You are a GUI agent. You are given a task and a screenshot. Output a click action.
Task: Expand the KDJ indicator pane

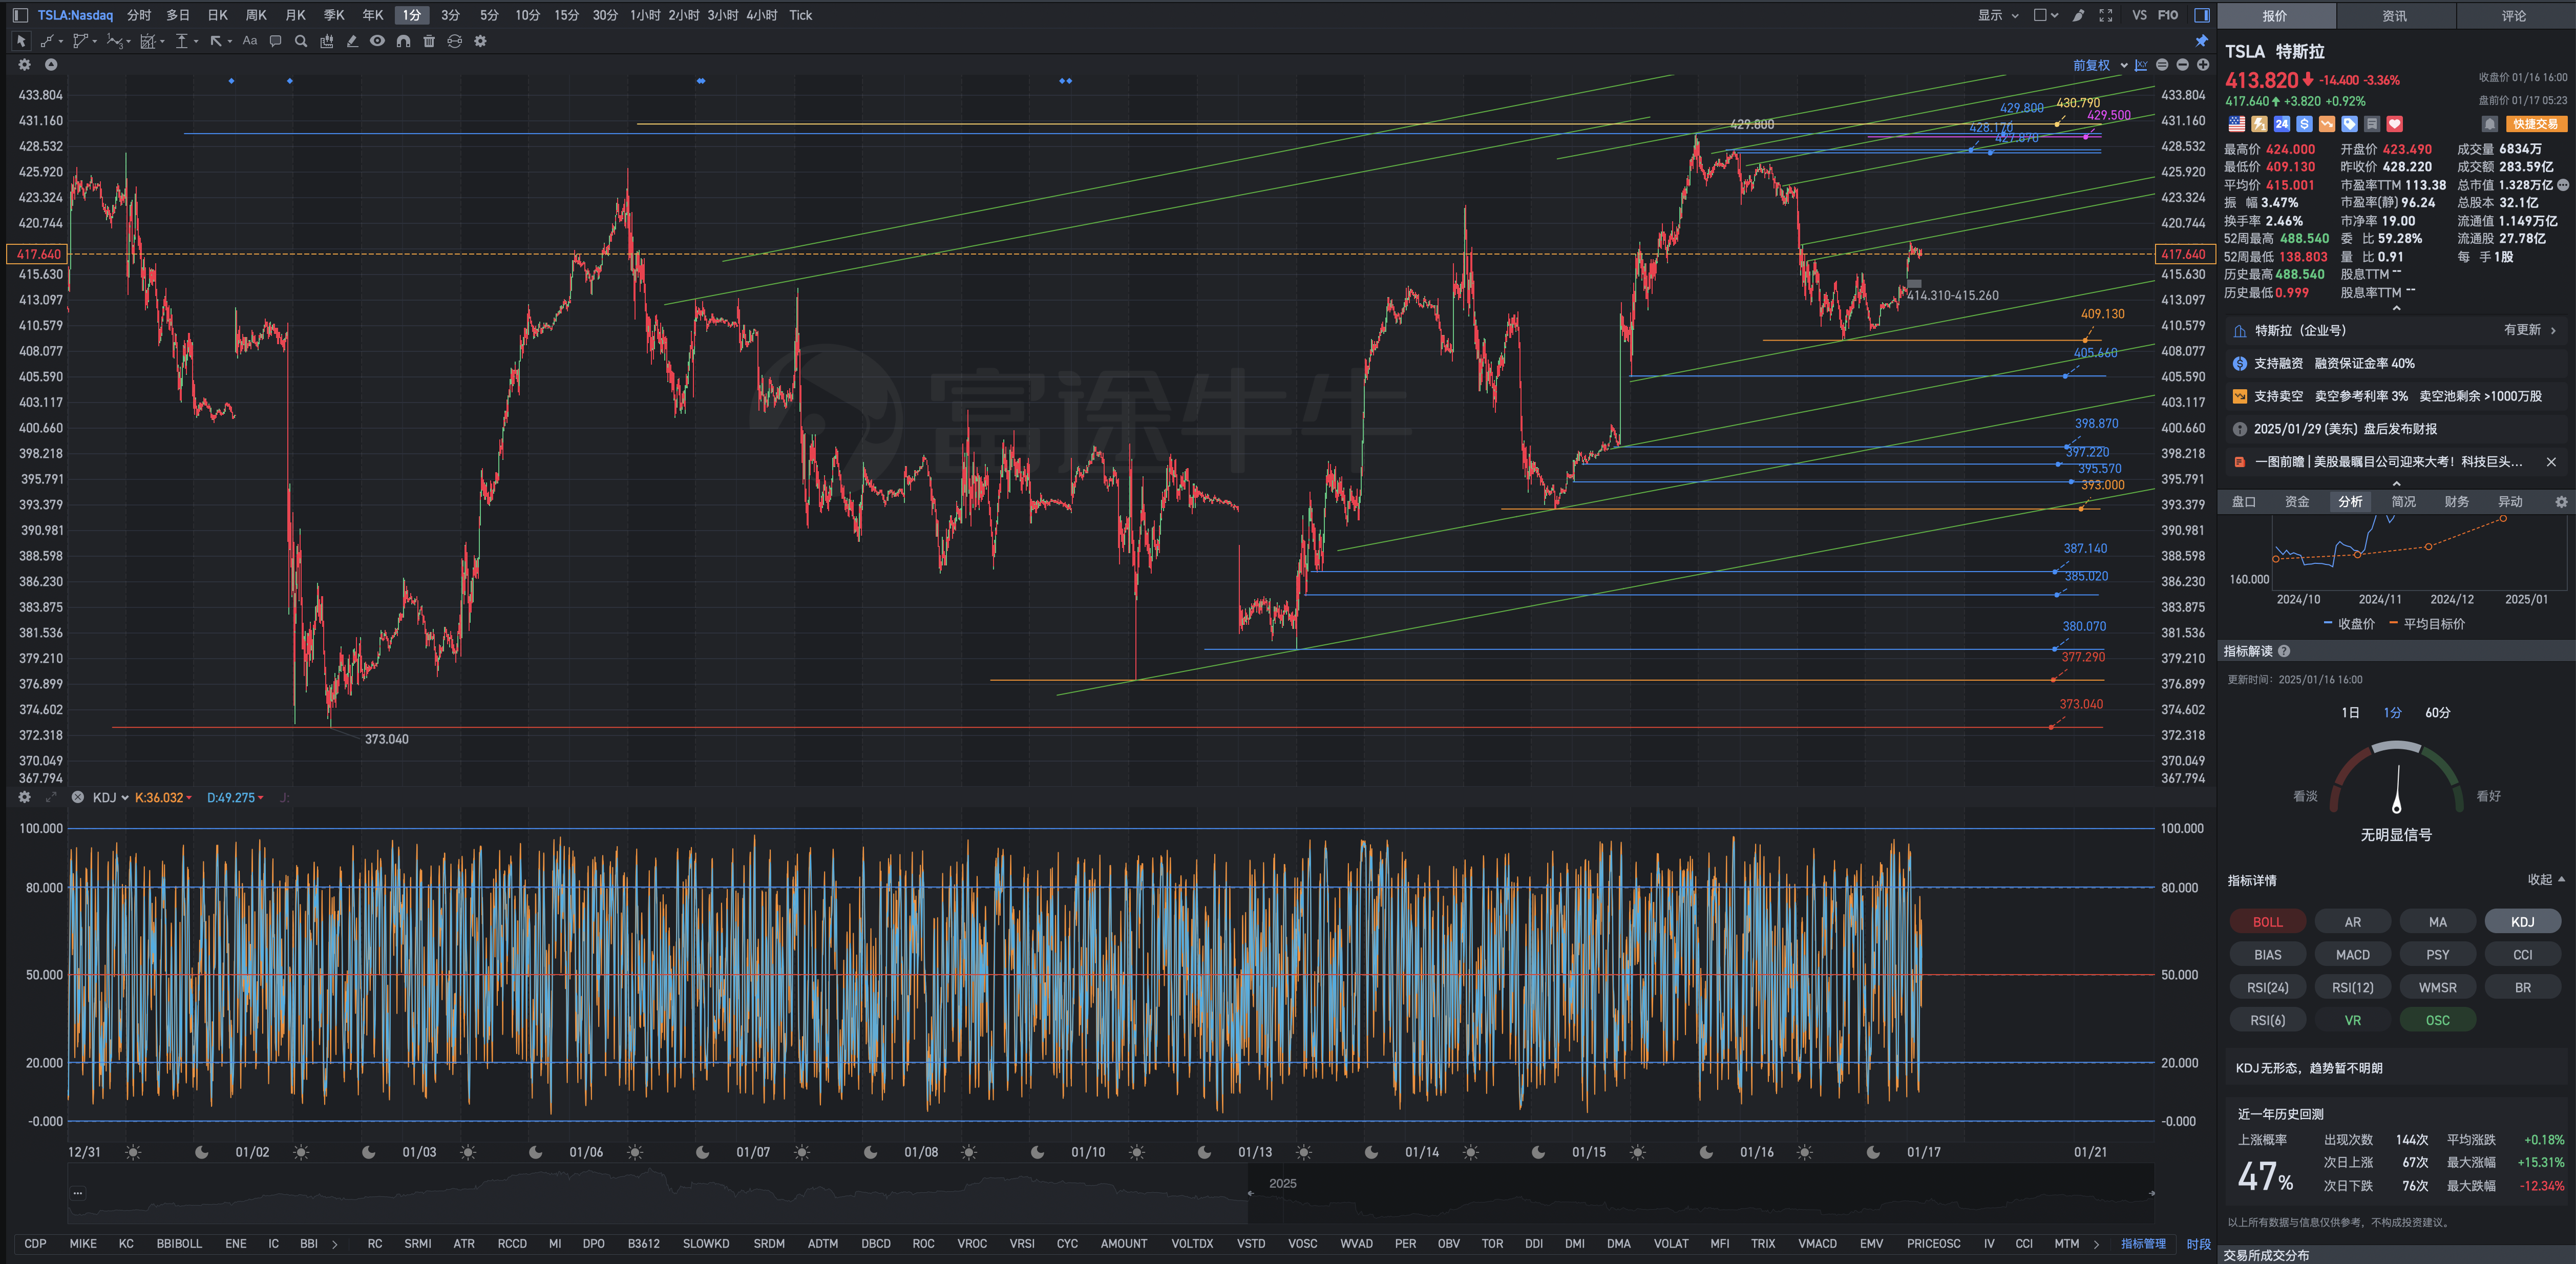51,797
